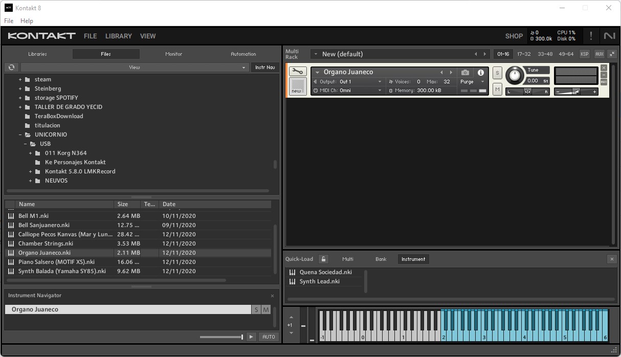The width and height of the screenshot is (621, 357).
Task: Shift keyboard octave up arrow
Action: [291, 317]
